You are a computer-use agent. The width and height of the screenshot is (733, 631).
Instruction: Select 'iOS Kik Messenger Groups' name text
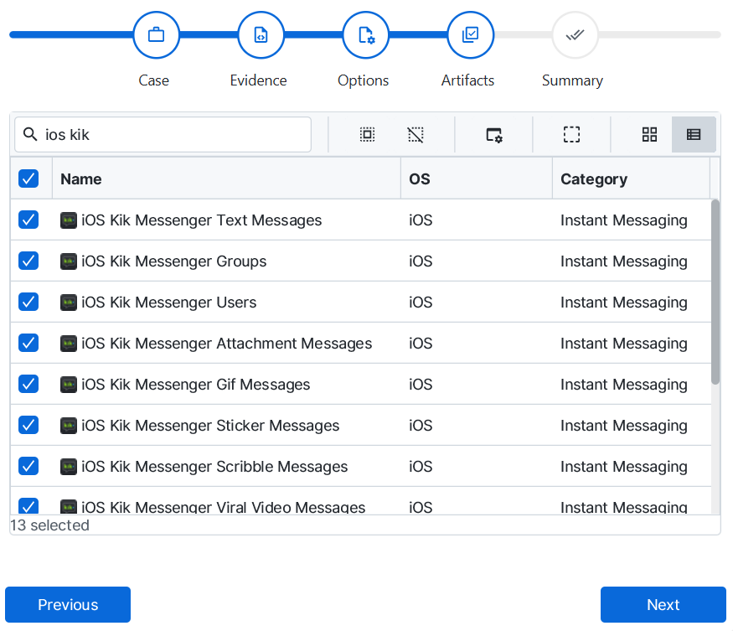coord(174,261)
